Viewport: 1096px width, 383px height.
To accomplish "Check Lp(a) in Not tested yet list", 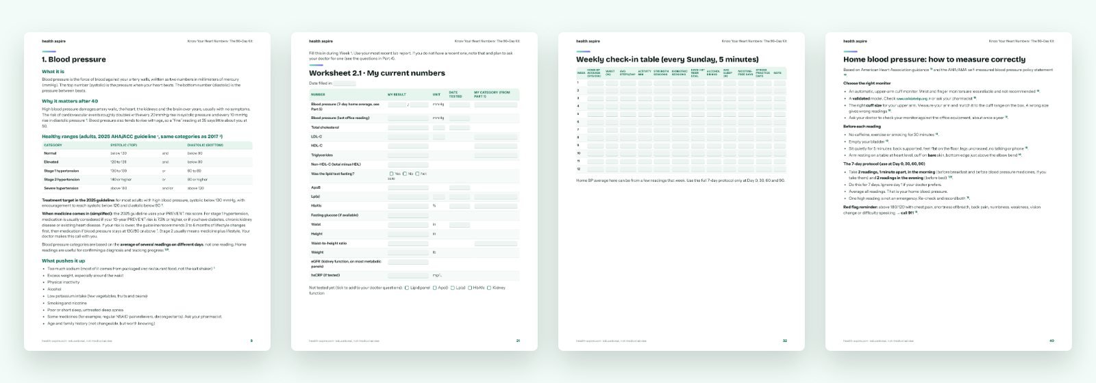I will [x=453, y=288].
